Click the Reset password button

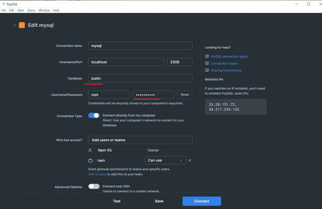point(184,94)
